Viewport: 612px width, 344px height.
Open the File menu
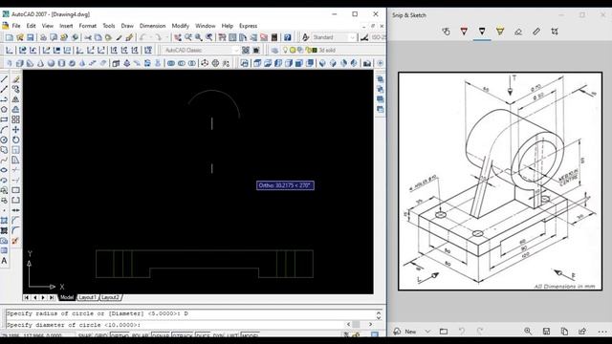(16, 26)
